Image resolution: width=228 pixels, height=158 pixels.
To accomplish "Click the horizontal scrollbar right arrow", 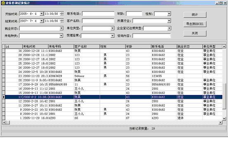I will 221,123.
